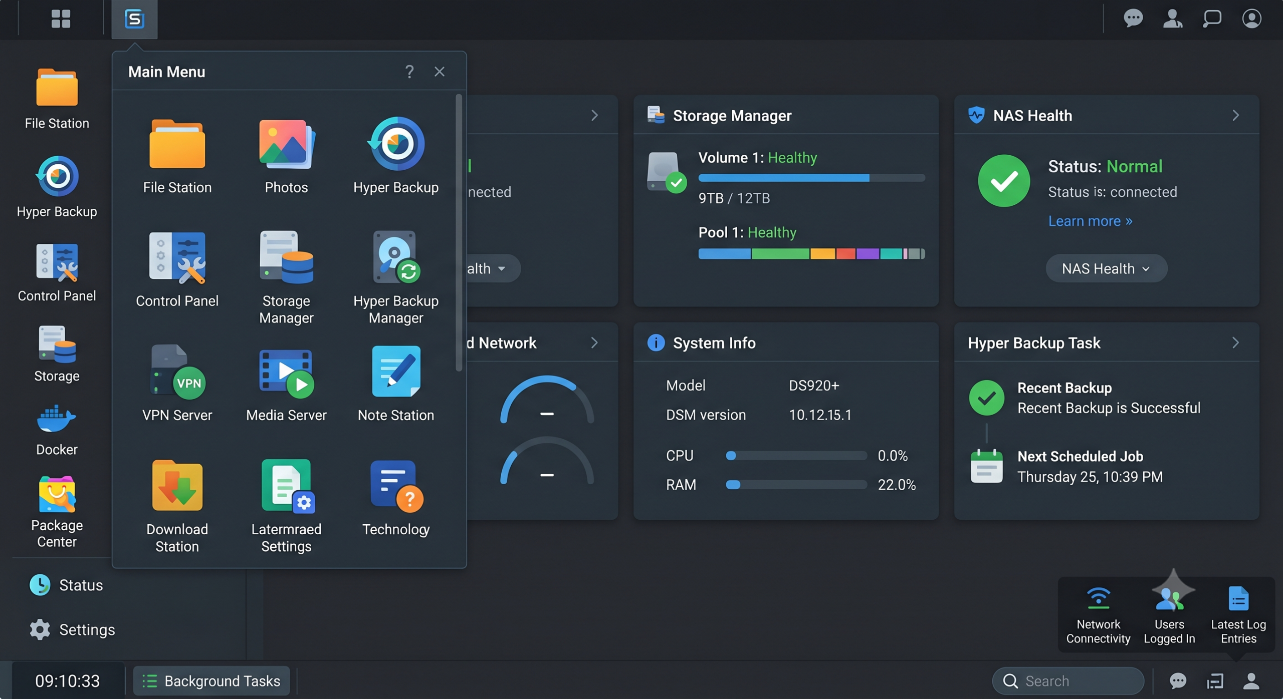This screenshot has height=699, width=1283.
Task: Click the chat bubble icon in bottom taskbar
Action: pyautogui.click(x=1178, y=681)
